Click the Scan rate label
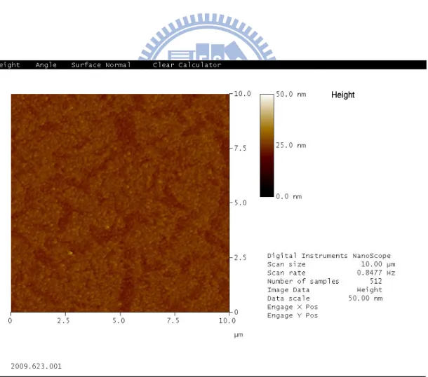 click(x=286, y=273)
